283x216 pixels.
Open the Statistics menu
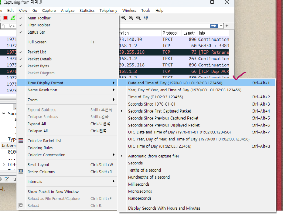pos(87,11)
